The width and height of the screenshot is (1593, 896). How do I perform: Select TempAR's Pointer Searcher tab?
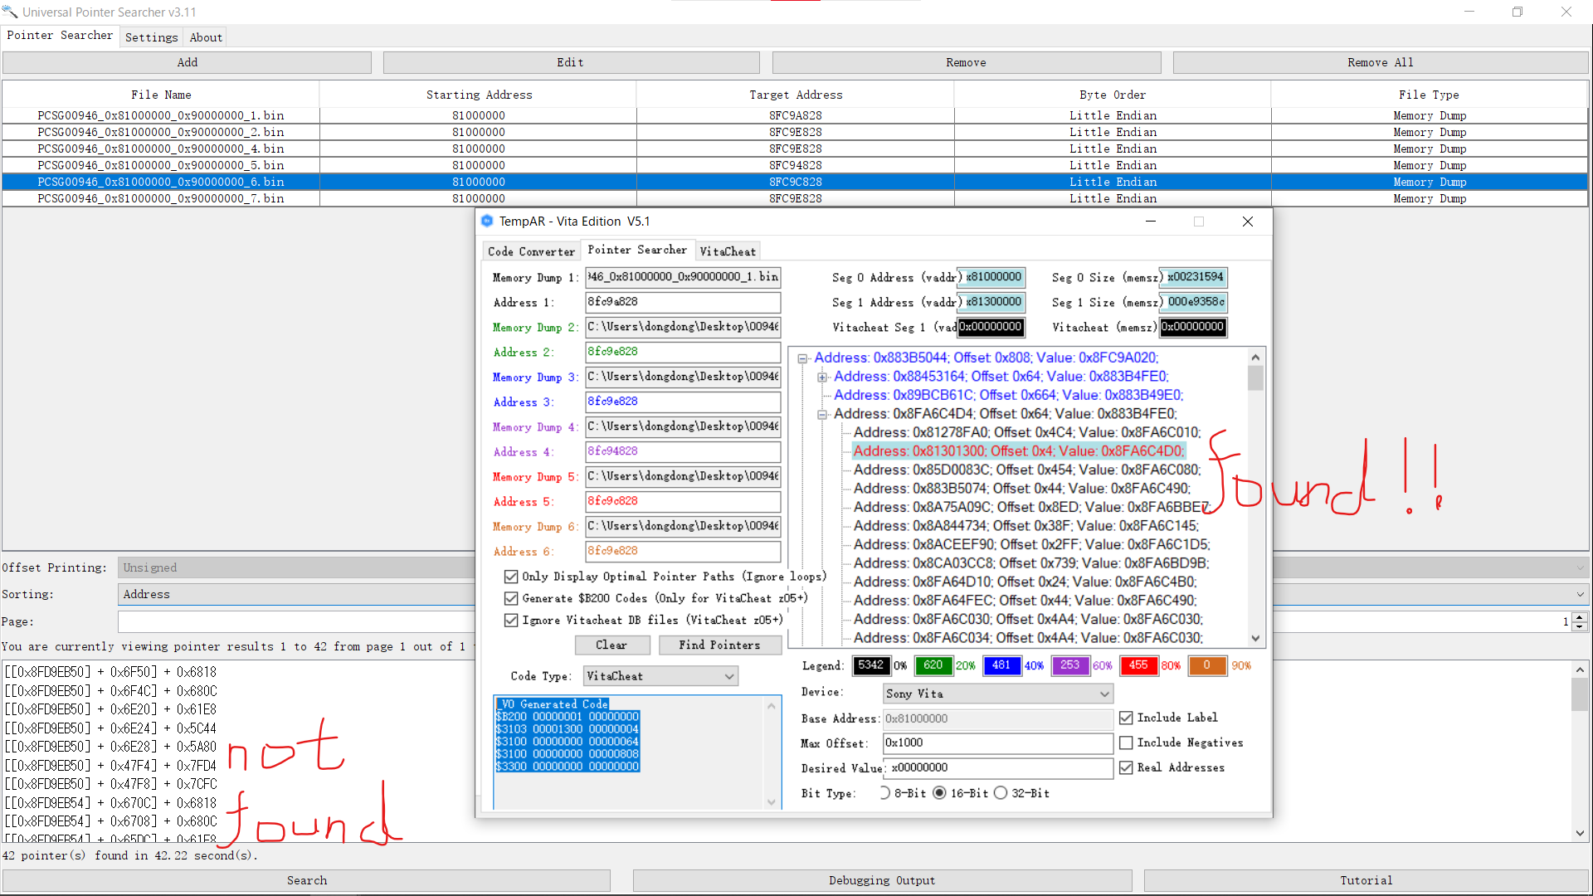637,250
